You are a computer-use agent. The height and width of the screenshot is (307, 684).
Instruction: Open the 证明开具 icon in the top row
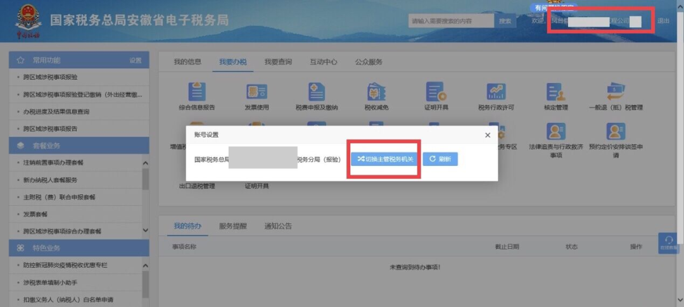(x=436, y=92)
